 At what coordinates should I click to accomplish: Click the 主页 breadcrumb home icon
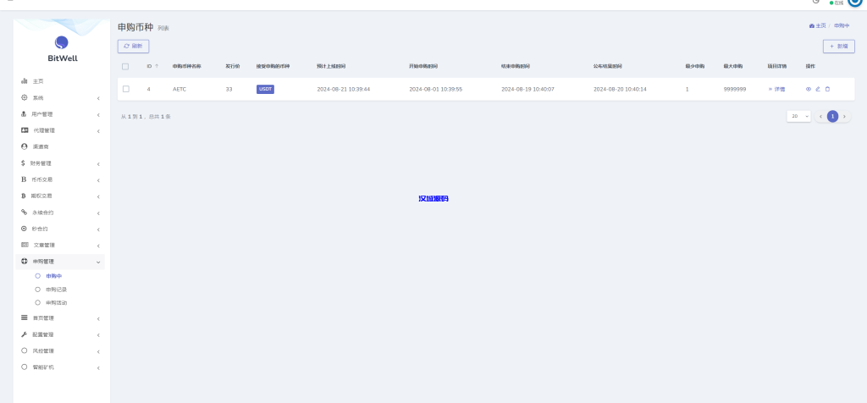click(812, 25)
